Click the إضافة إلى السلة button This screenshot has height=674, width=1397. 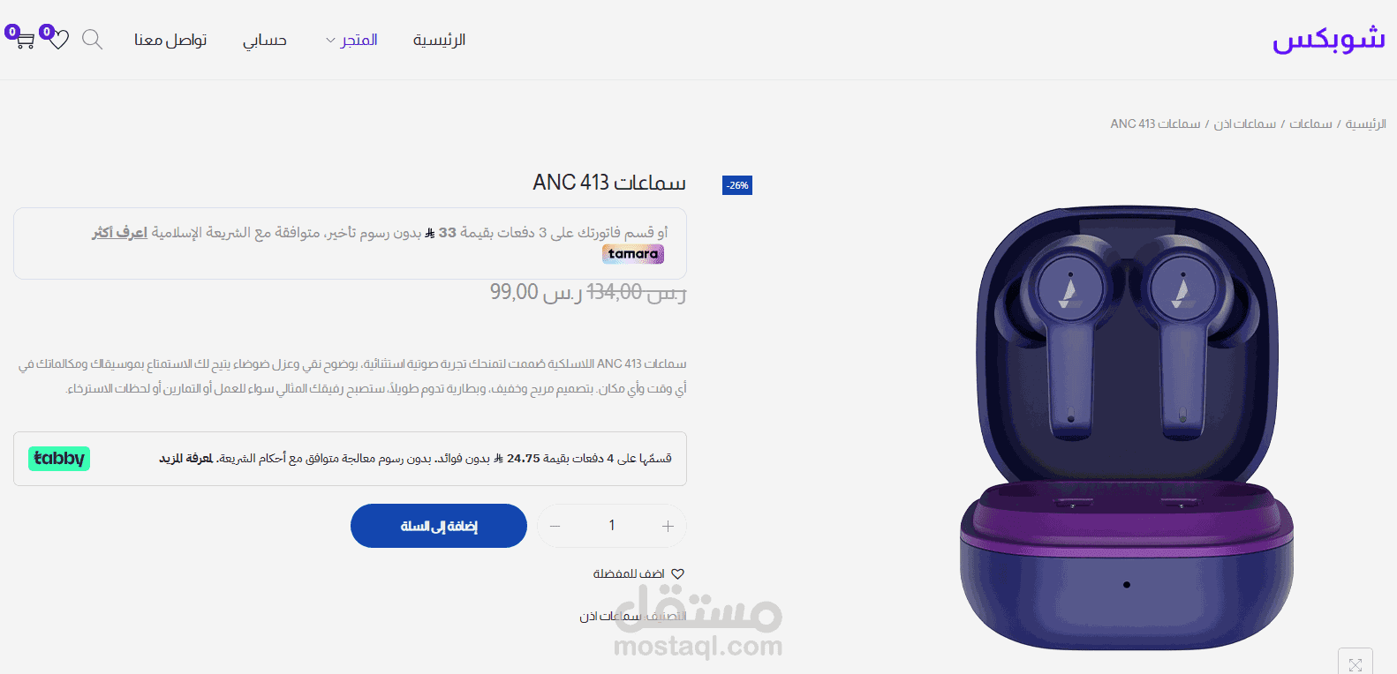tap(439, 526)
